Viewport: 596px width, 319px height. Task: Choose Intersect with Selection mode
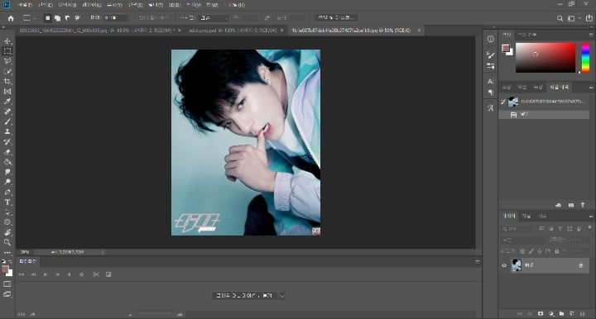click(x=77, y=18)
